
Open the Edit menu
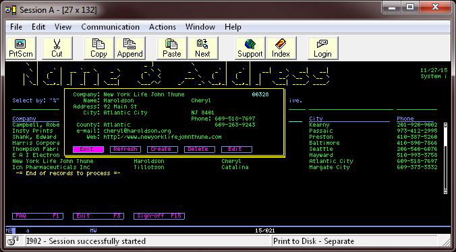[38, 27]
